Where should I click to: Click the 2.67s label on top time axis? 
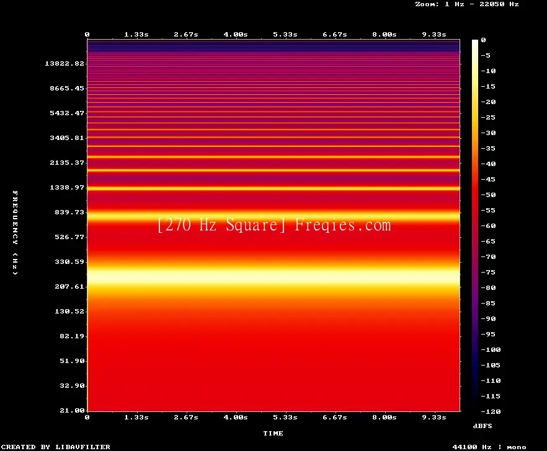click(x=186, y=35)
